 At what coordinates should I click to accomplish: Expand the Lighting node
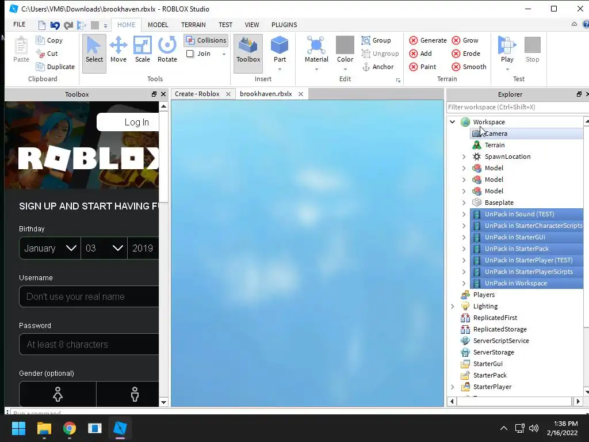(x=453, y=306)
